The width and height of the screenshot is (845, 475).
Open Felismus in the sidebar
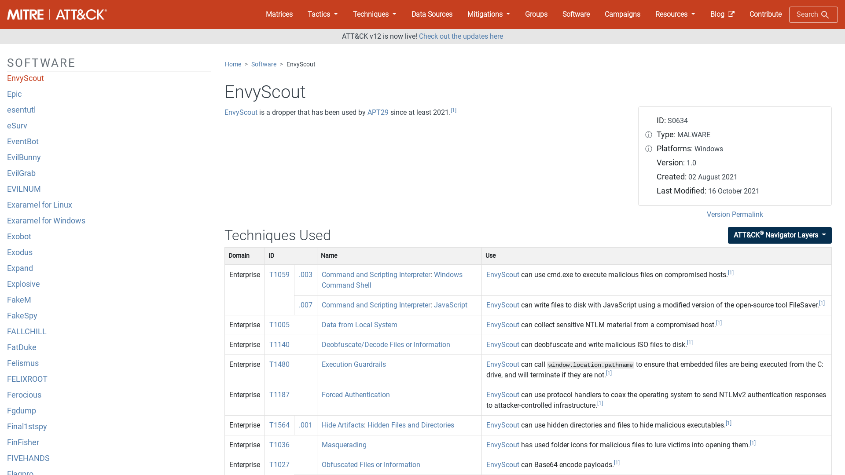coord(22,363)
